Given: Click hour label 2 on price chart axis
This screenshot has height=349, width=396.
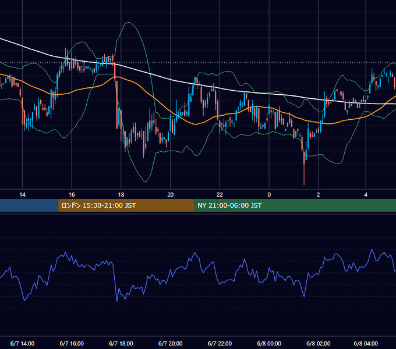Looking at the screenshot, I should (318, 194).
